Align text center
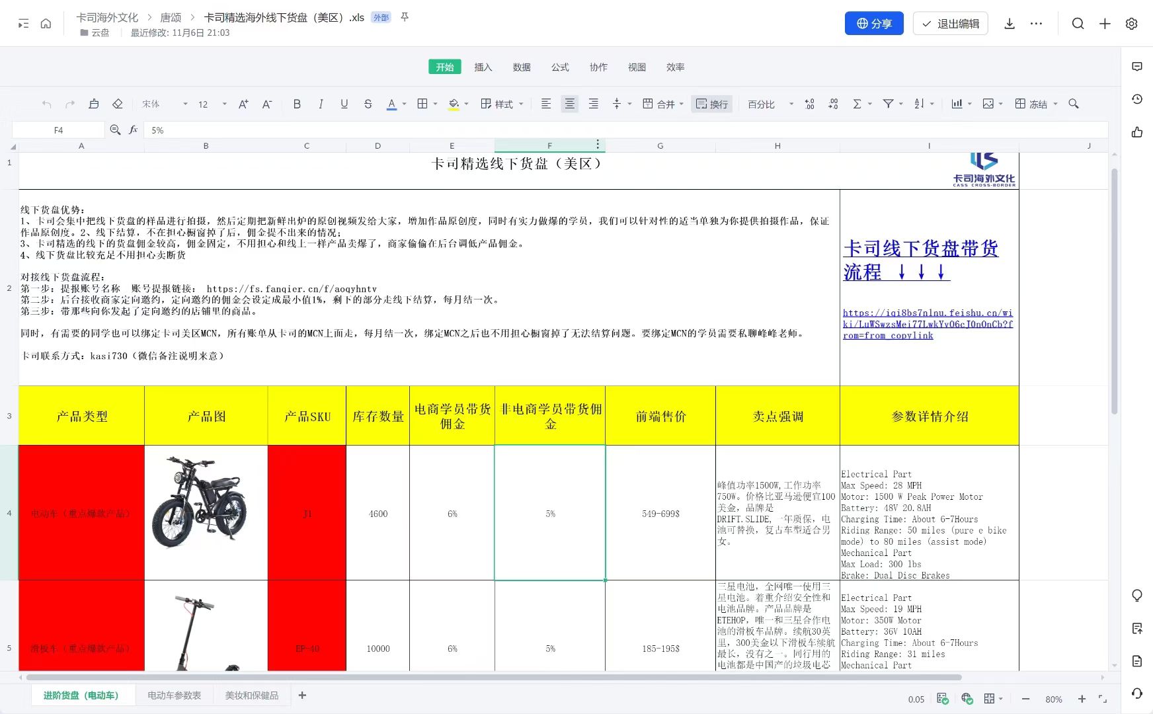1153x714 pixels. pos(569,104)
